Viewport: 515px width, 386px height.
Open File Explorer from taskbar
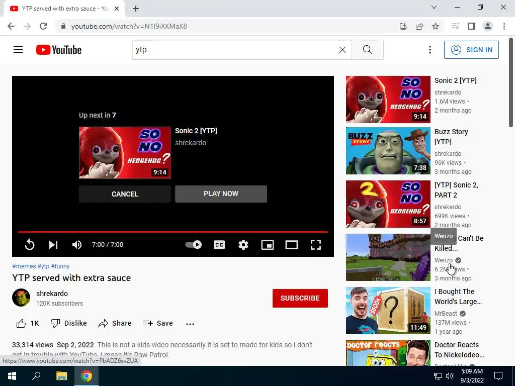[x=61, y=376]
